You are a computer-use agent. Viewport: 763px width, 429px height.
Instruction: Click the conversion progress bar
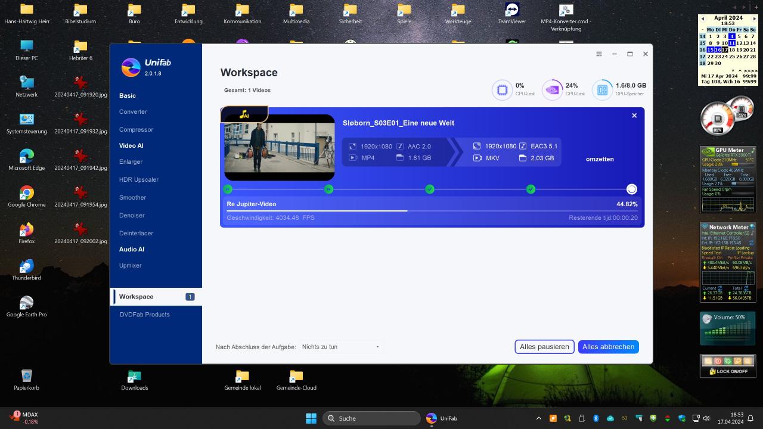click(x=432, y=210)
